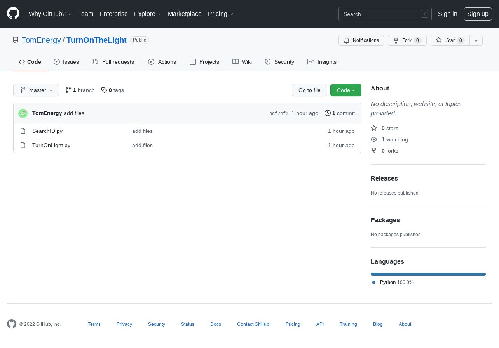The image size is (499, 348).
Task: Click the branch icon beside 1 branch
Action: point(68,90)
